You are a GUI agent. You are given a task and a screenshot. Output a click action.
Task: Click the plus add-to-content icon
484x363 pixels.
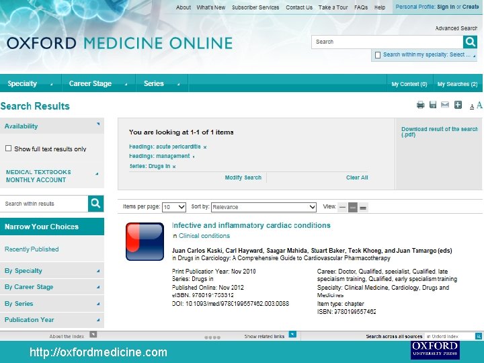(x=458, y=105)
